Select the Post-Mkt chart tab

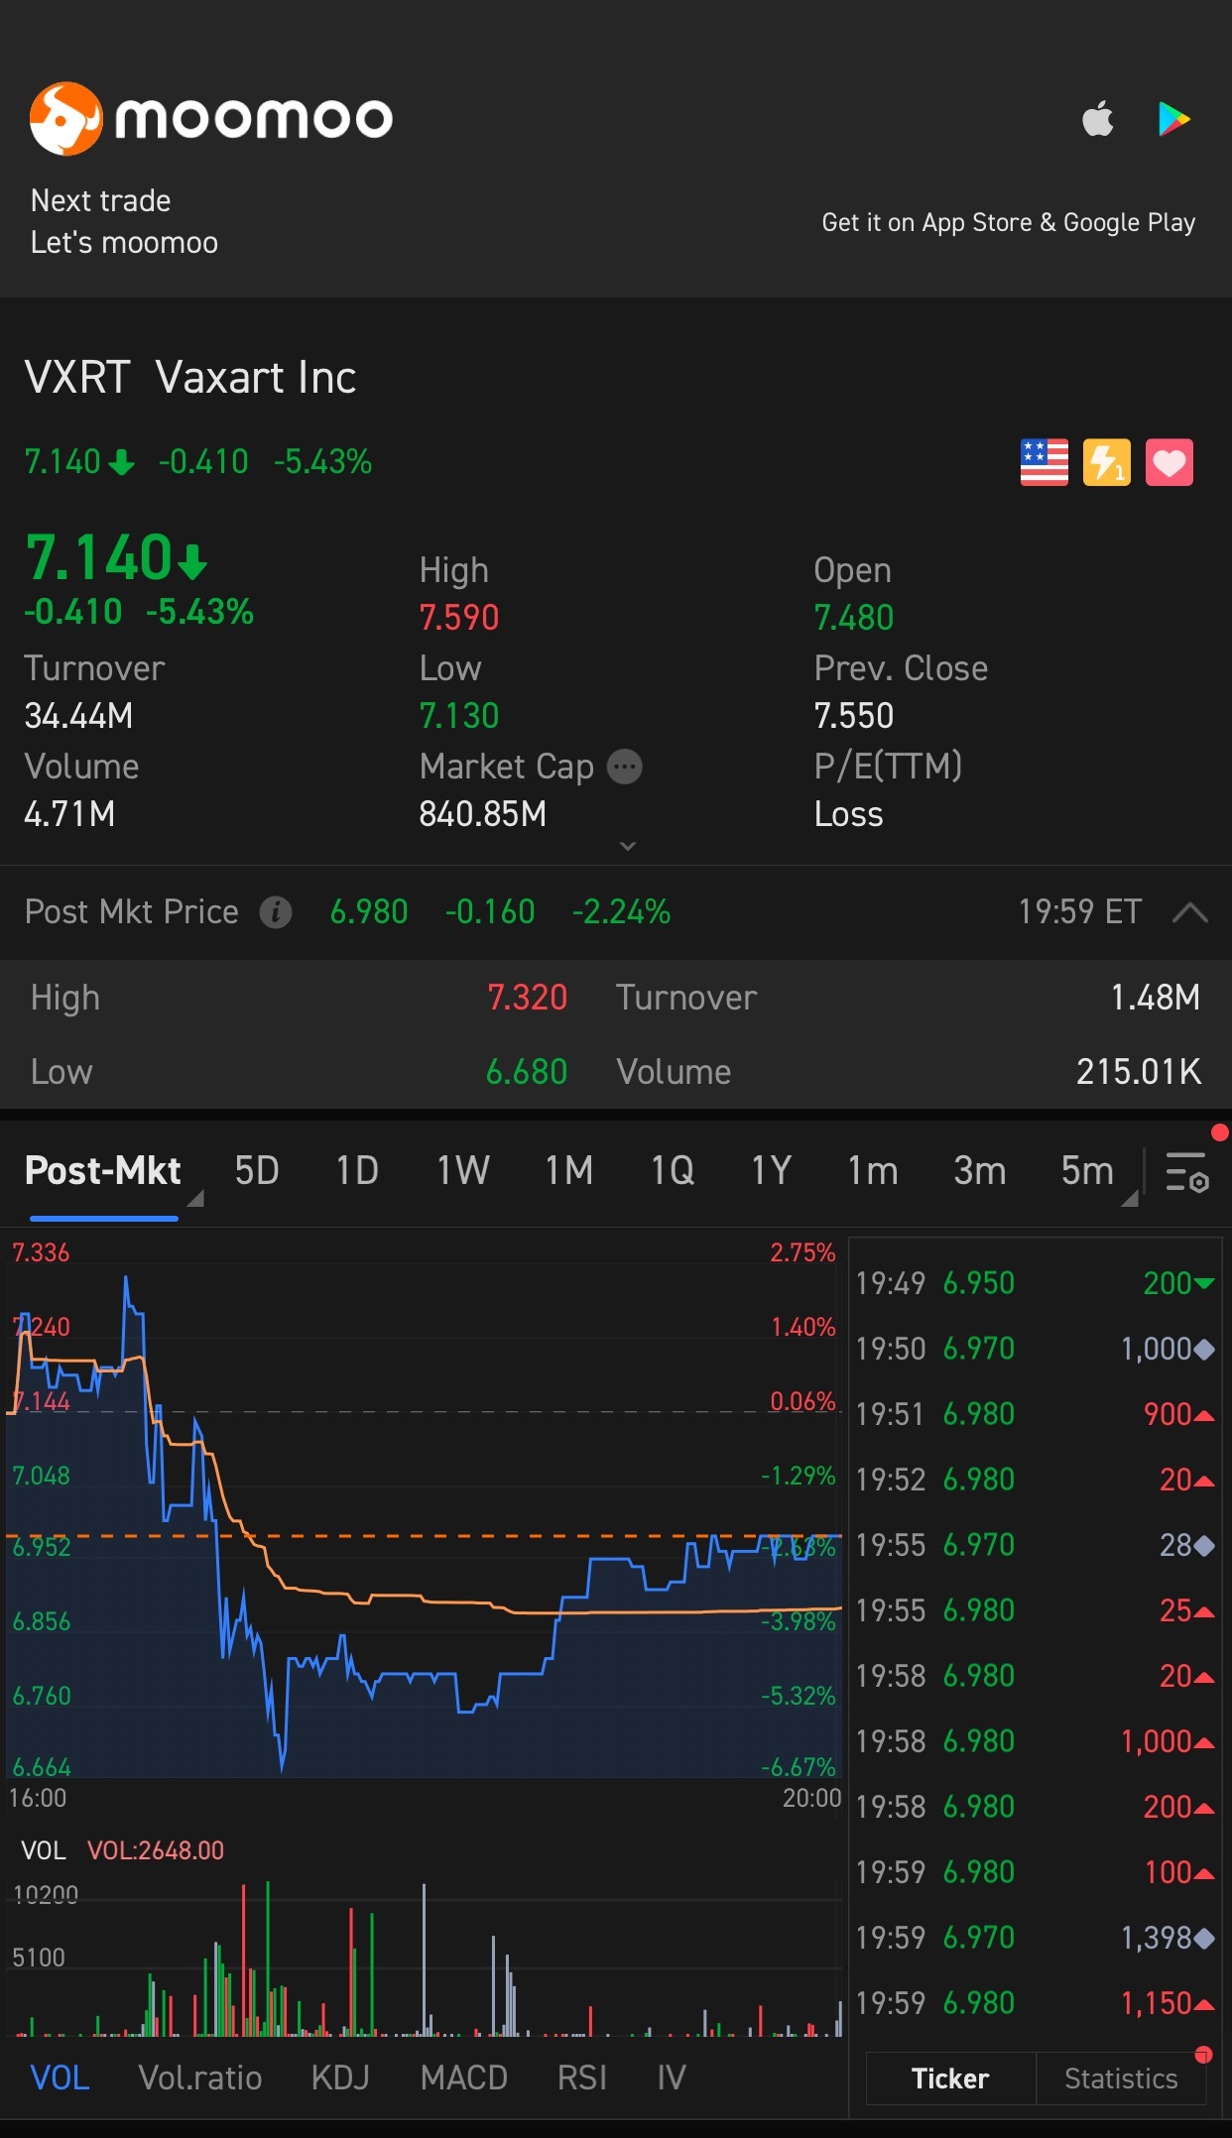coord(103,1171)
